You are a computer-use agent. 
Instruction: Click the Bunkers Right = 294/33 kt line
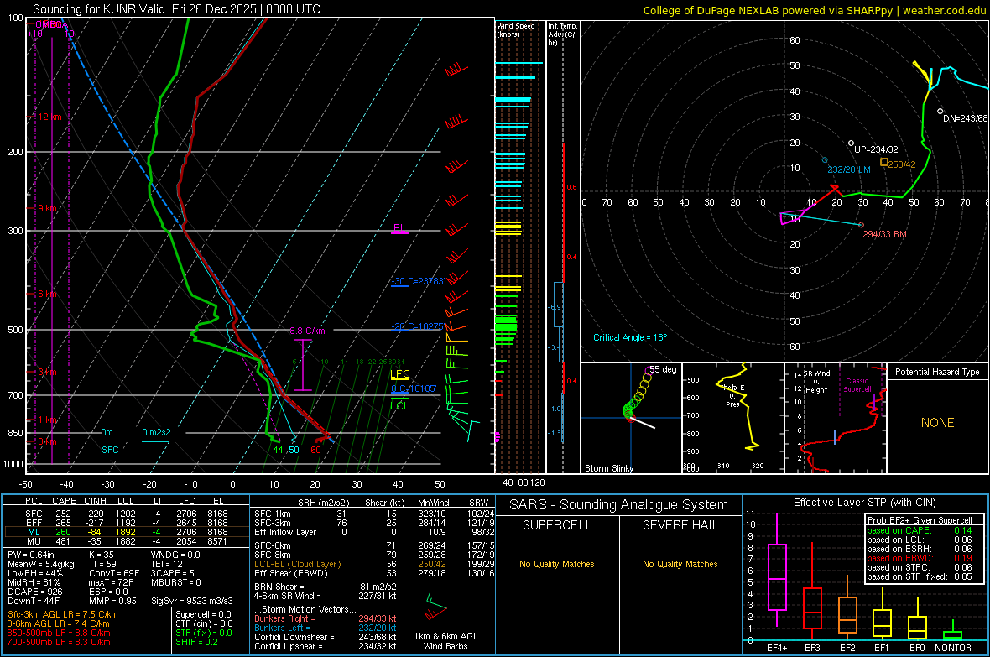[326, 618]
